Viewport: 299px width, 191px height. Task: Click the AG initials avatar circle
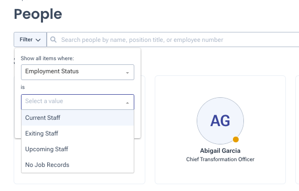click(x=220, y=121)
